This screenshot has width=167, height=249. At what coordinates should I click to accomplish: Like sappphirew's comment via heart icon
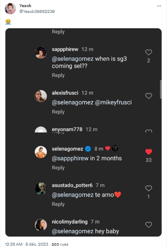coord(149,52)
